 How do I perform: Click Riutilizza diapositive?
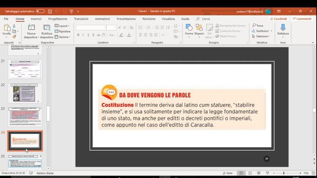click(x=47, y=31)
